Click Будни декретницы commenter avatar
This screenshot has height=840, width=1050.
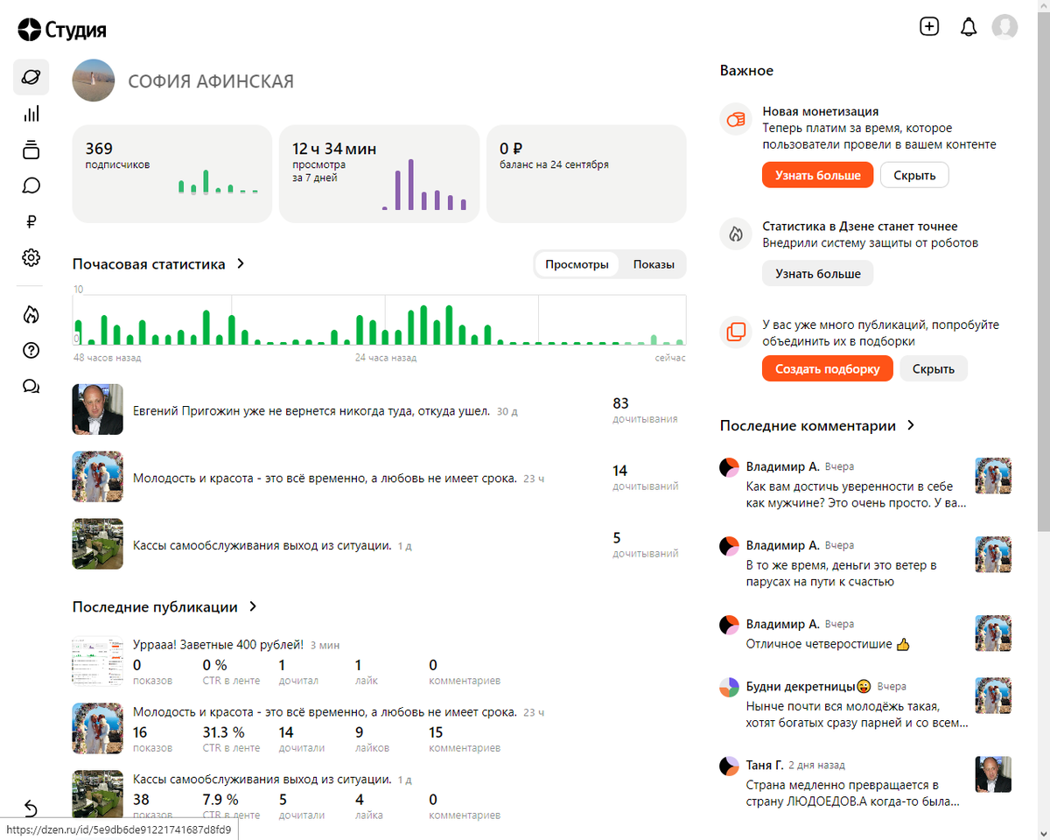[729, 687]
